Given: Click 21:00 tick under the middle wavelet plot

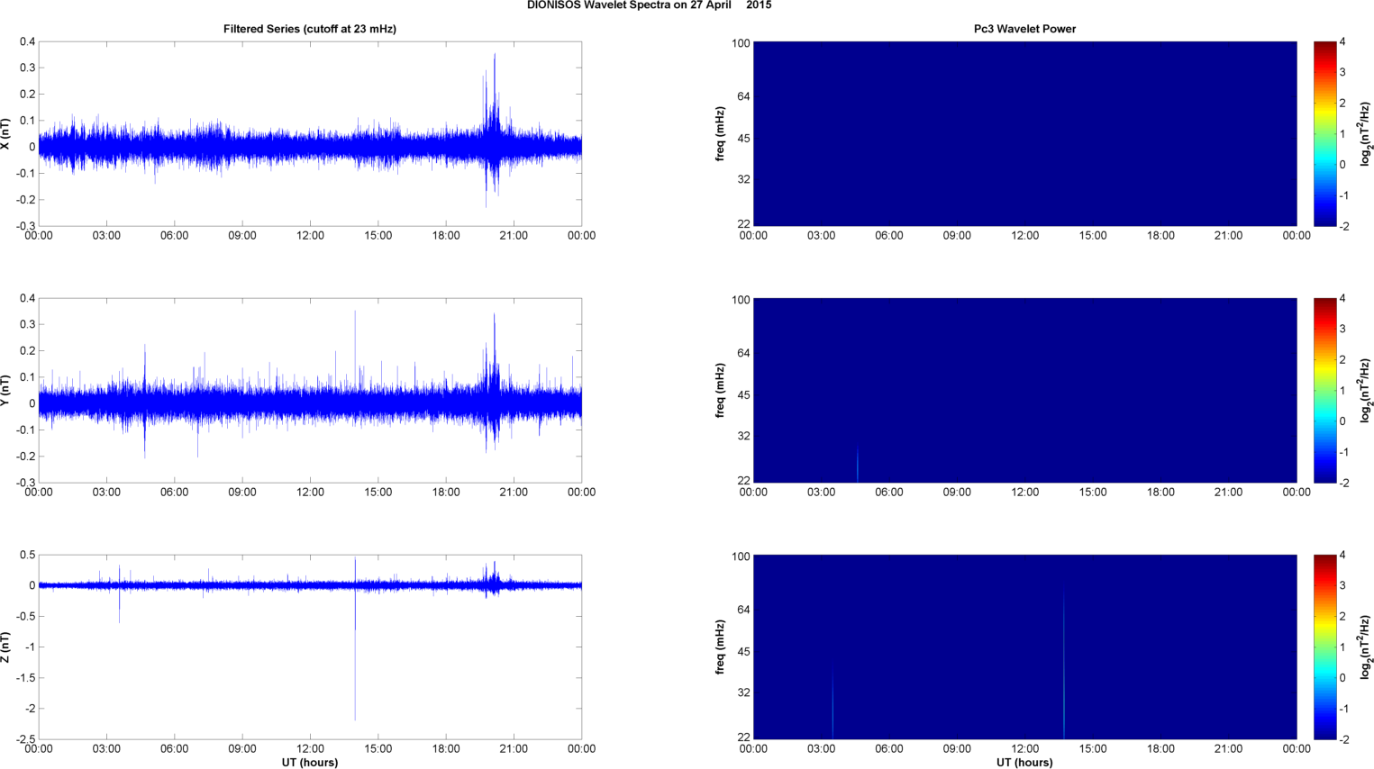Looking at the screenshot, I should pyautogui.click(x=1228, y=493).
